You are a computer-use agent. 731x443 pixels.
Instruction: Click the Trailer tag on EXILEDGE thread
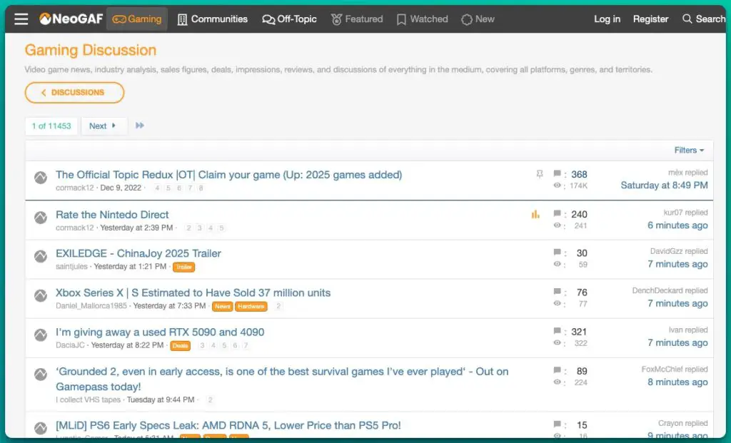(x=183, y=267)
